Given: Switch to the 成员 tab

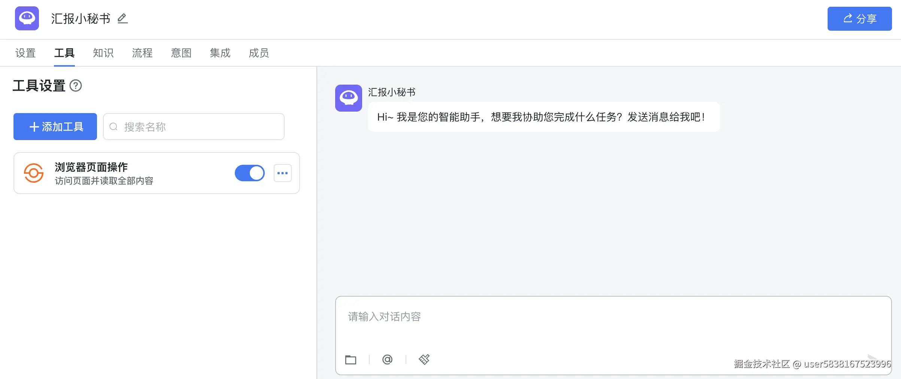Looking at the screenshot, I should (x=258, y=53).
